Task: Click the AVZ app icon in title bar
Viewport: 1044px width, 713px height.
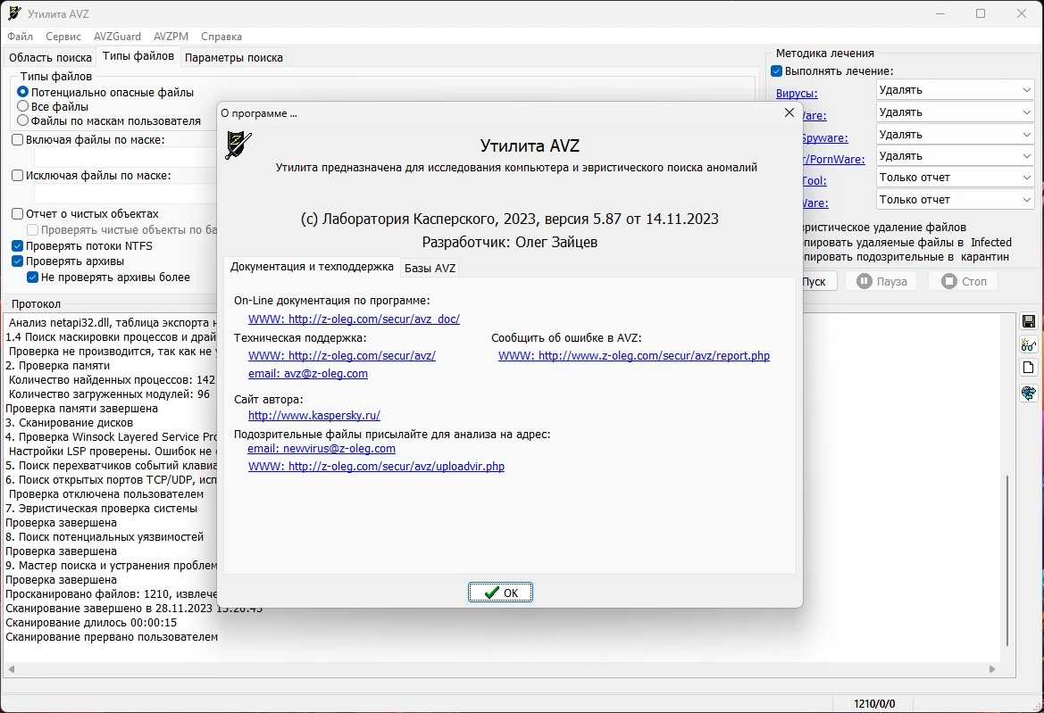Action: [14, 13]
